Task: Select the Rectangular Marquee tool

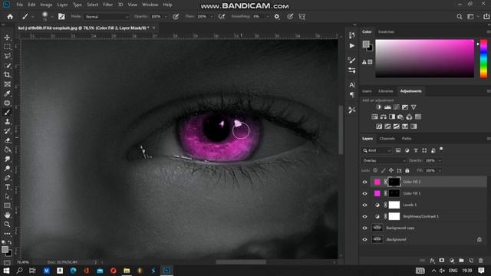Action: tap(7, 47)
